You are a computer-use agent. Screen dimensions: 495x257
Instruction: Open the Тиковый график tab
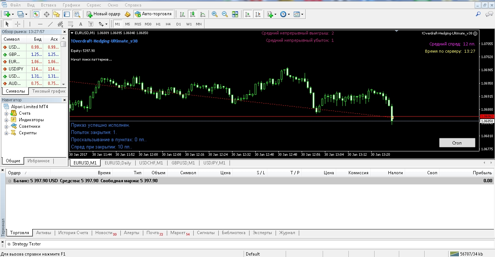pos(49,91)
